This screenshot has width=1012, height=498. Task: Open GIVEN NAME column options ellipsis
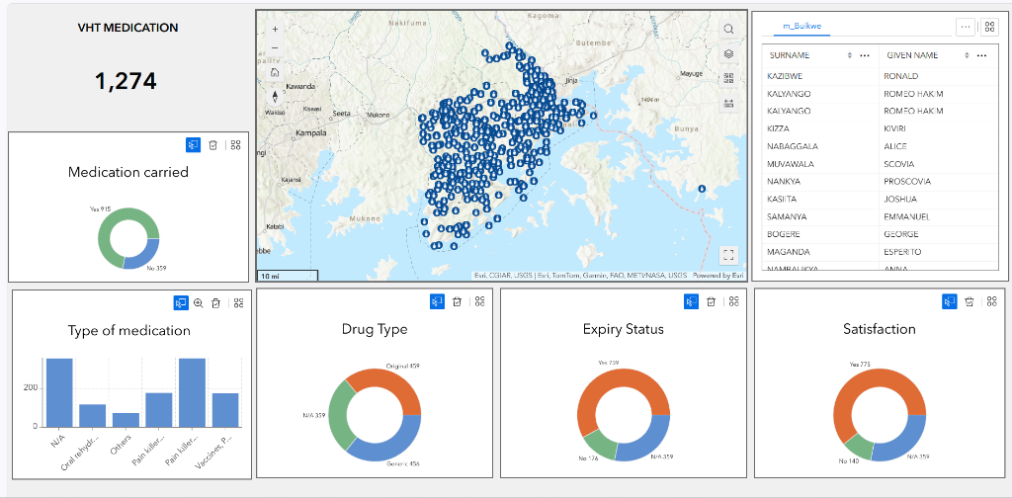981,55
